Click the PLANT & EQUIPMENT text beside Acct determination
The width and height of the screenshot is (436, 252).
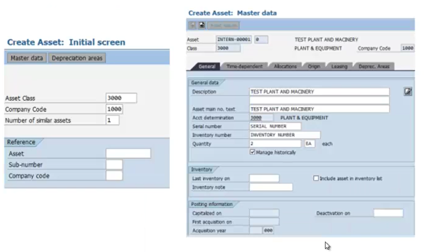304,117
